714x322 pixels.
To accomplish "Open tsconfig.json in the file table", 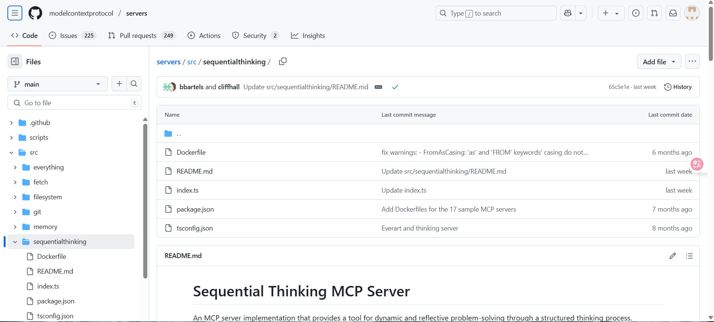I will [195, 228].
